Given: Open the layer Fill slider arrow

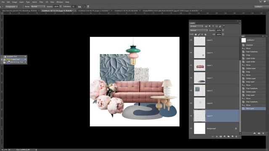Looking at the screenshot, I should pyautogui.click(x=223, y=34).
